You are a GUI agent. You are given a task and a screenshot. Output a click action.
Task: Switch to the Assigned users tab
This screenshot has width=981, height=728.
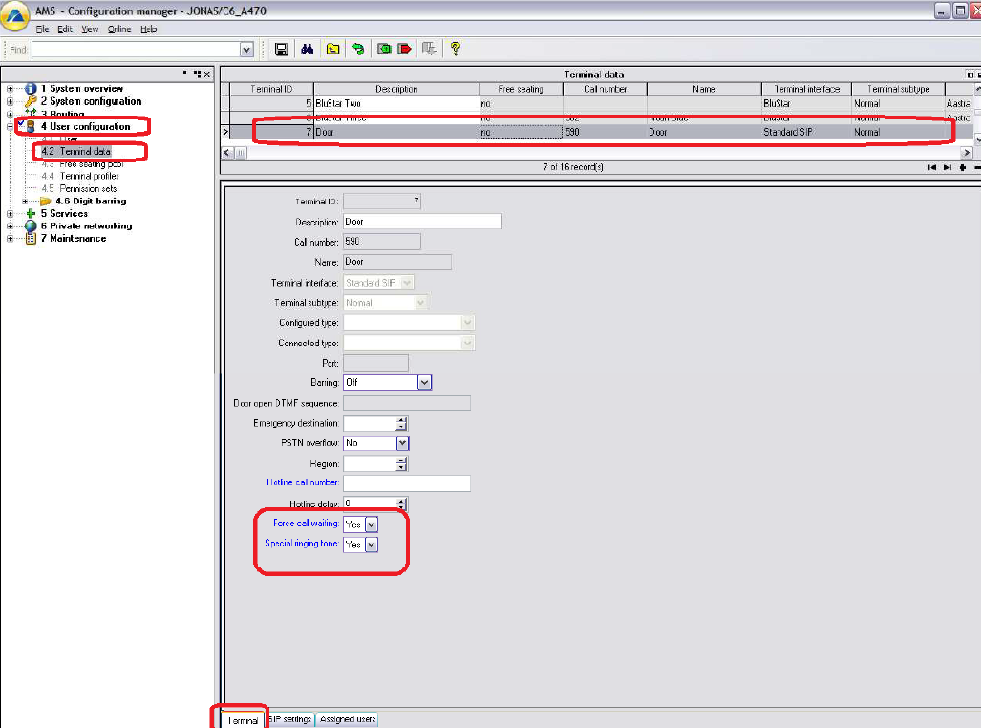point(348,719)
